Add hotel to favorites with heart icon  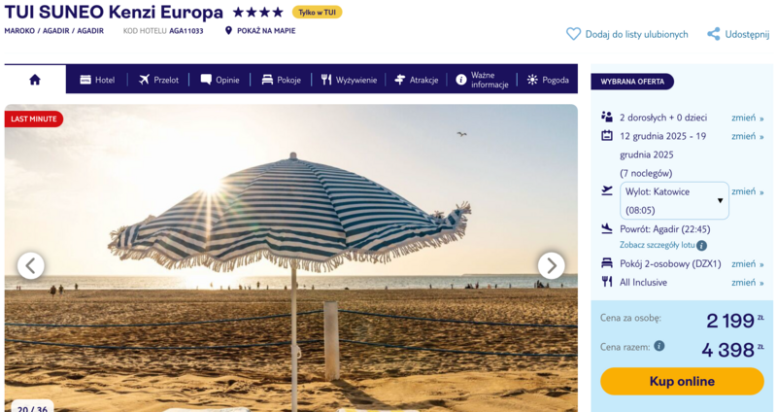573,34
